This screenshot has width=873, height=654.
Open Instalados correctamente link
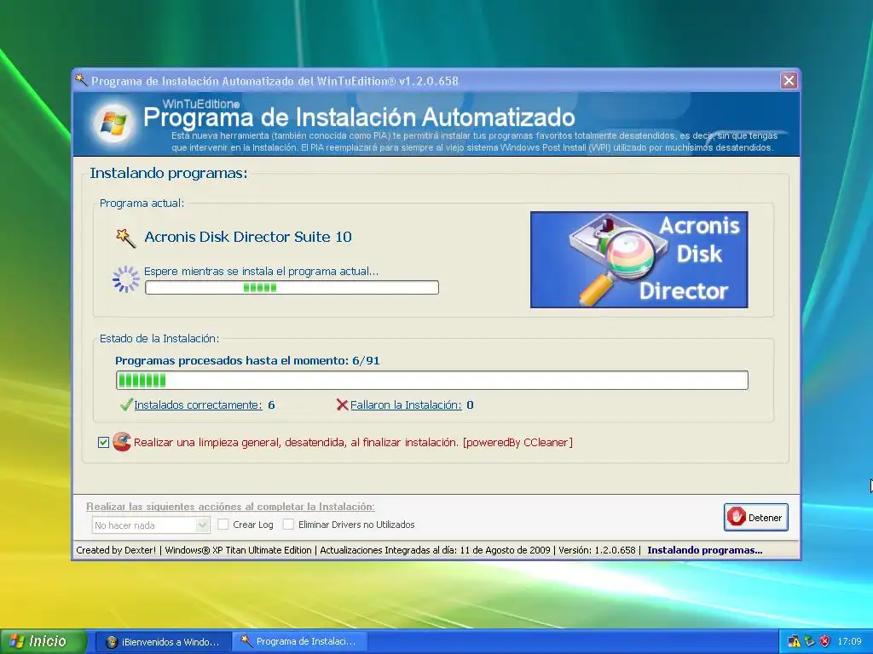(x=198, y=404)
